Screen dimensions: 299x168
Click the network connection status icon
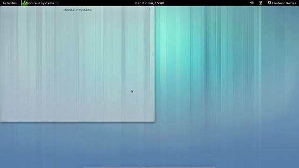point(261,3)
